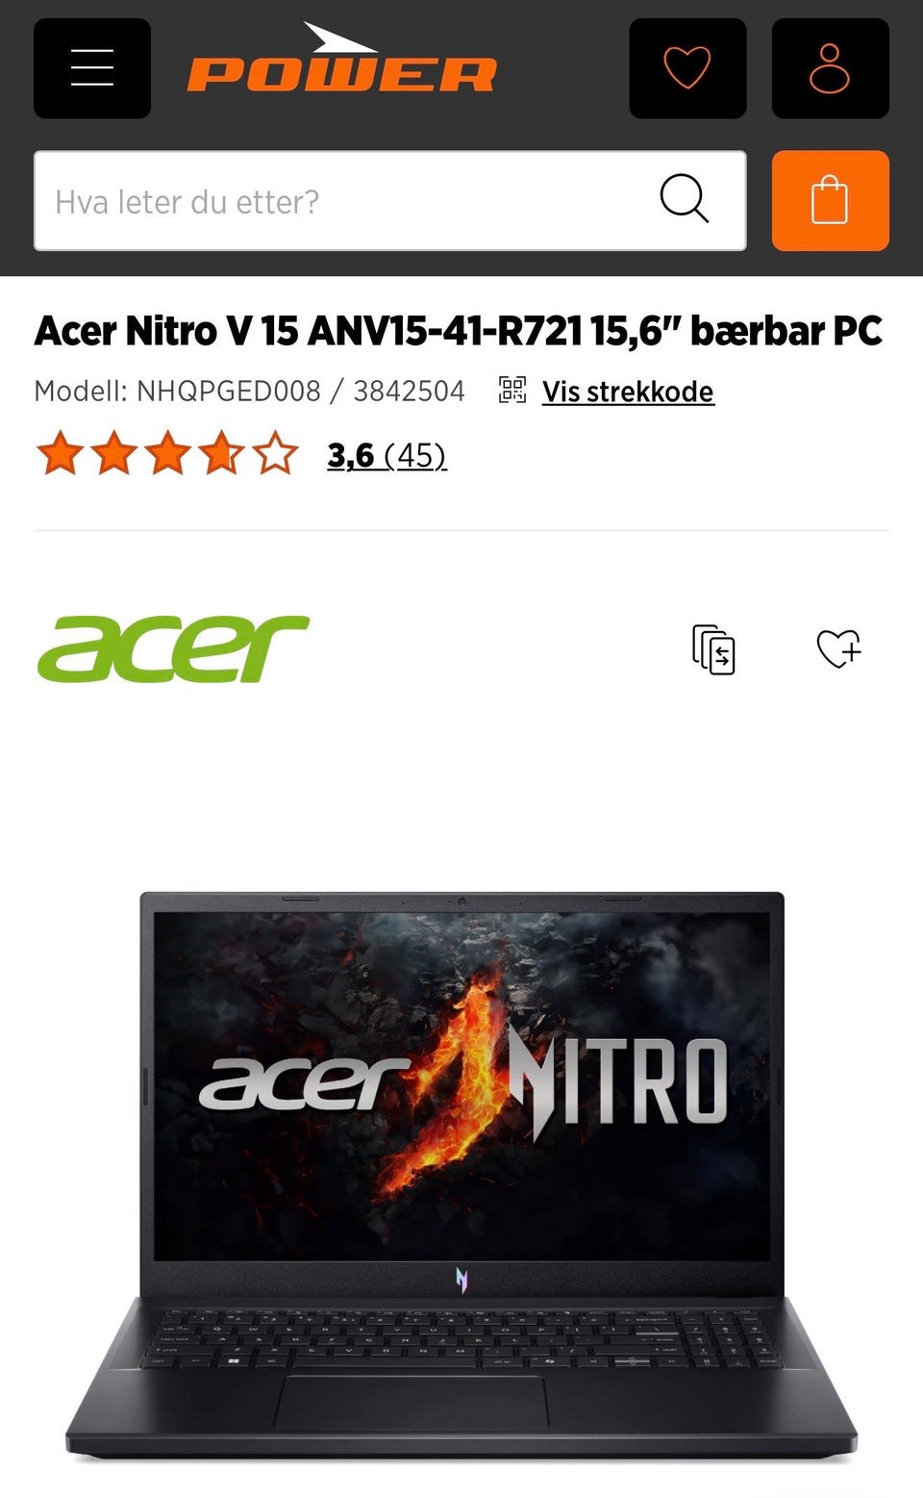Open wishlist heart icon in header
The width and height of the screenshot is (923, 1498).
pyautogui.click(x=687, y=68)
